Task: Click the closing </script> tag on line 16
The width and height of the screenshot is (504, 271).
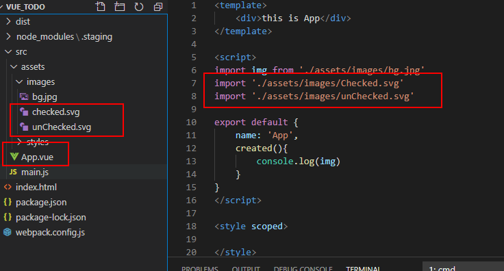Action: coord(238,200)
